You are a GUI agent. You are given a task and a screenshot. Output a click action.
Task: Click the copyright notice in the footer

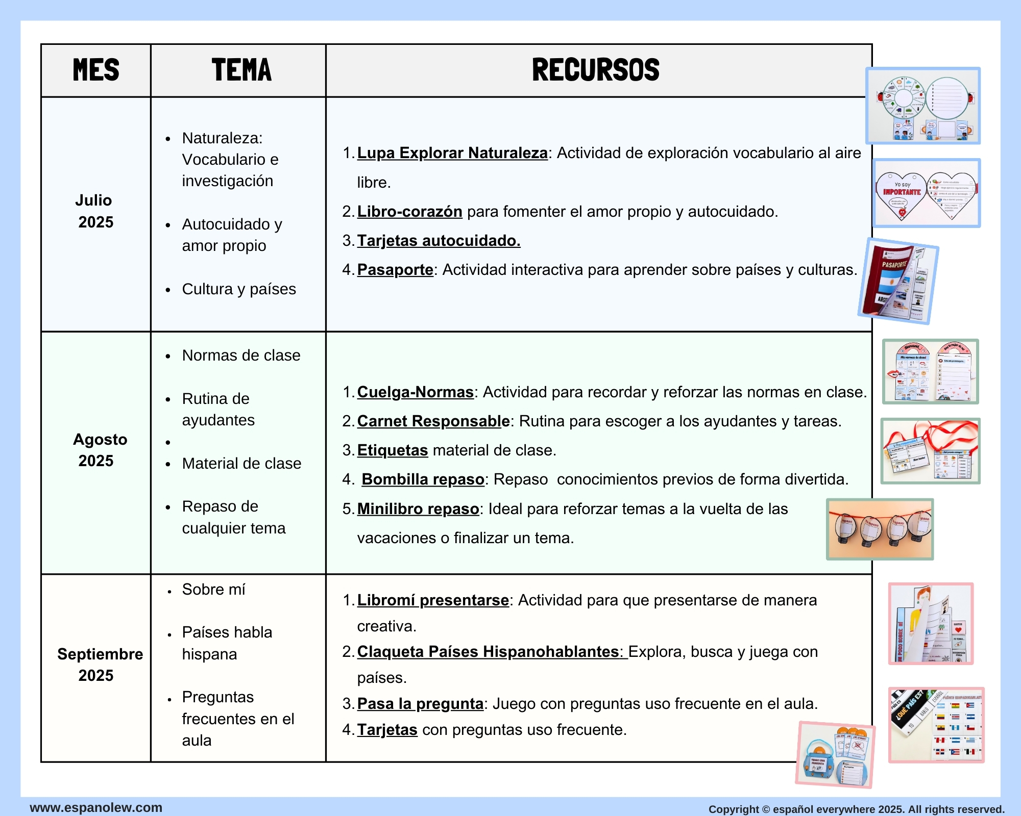coord(856,809)
